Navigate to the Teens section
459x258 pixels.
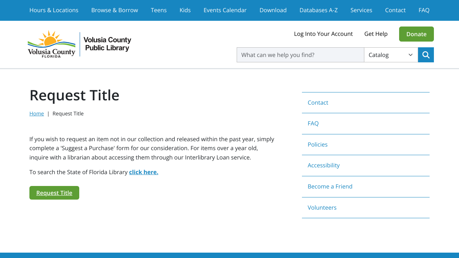(158, 10)
